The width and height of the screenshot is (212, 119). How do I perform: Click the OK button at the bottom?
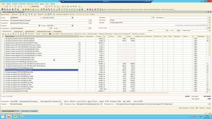tap(197, 108)
